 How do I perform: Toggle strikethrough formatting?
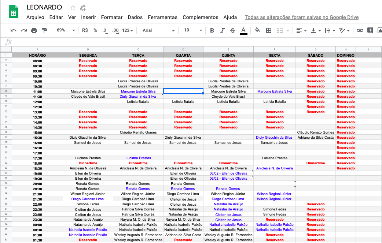[232, 30]
